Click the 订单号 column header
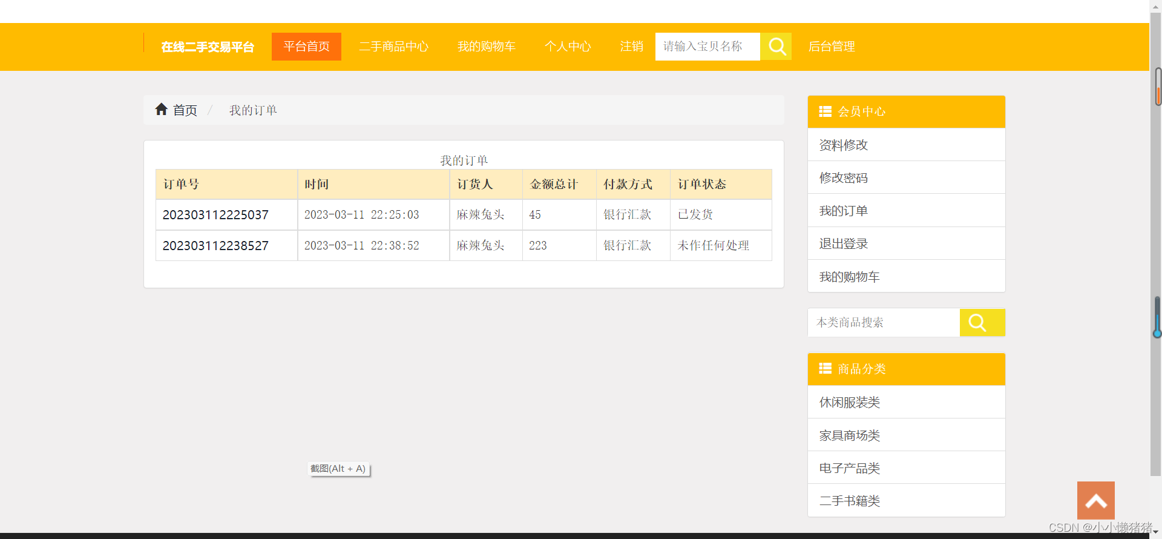Screen dimensions: 1162x539 [x=226, y=184]
